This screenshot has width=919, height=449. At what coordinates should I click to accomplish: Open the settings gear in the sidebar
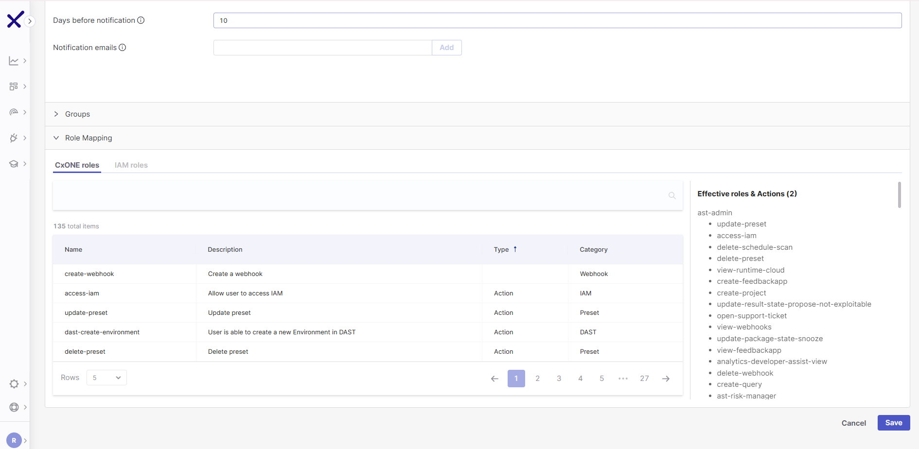(14, 383)
